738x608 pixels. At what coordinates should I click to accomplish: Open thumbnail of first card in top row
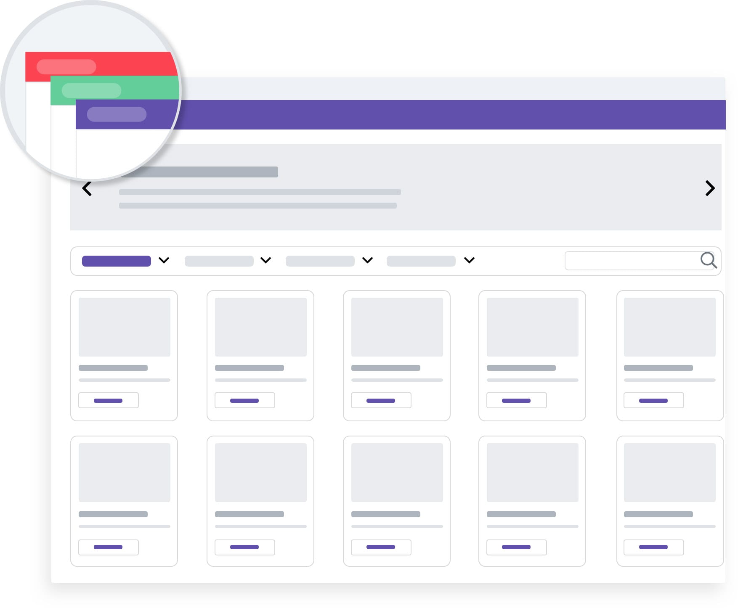click(x=125, y=327)
